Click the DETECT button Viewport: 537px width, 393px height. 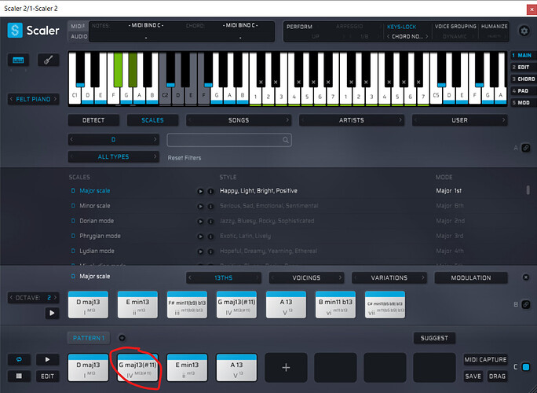[x=93, y=120]
